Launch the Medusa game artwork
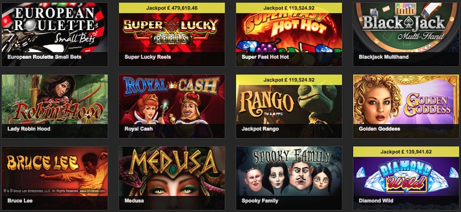 click(x=172, y=171)
